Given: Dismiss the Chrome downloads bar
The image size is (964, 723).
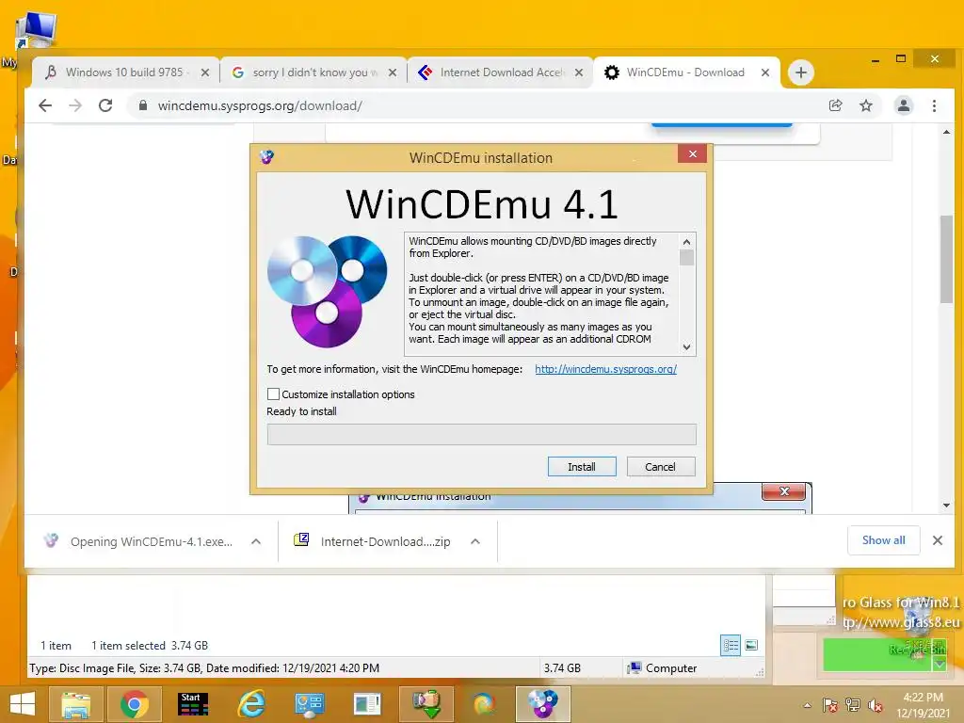Looking at the screenshot, I should click(938, 540).
